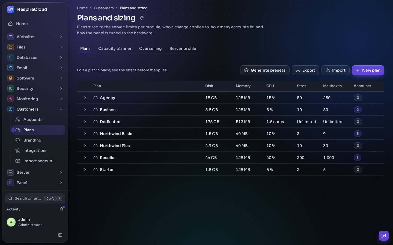Expand the Starter plan row
This screenshot has width=393, height=245.
(85, 170)
